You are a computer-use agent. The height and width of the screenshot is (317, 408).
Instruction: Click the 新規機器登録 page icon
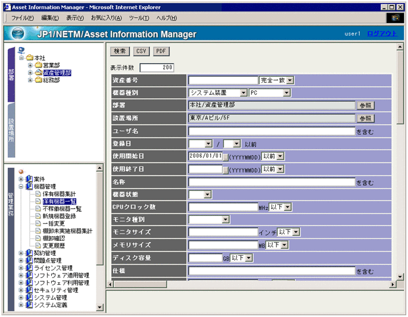point(38,216)
